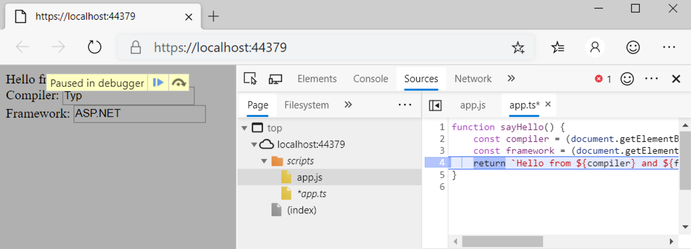Show more DevTools tabs
Viewport: 691px width, 249px height.
(x=511, y=79)
